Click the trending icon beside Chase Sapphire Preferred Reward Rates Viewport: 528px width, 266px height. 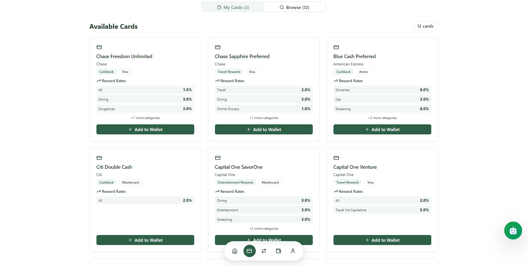(x=217, y=81)
